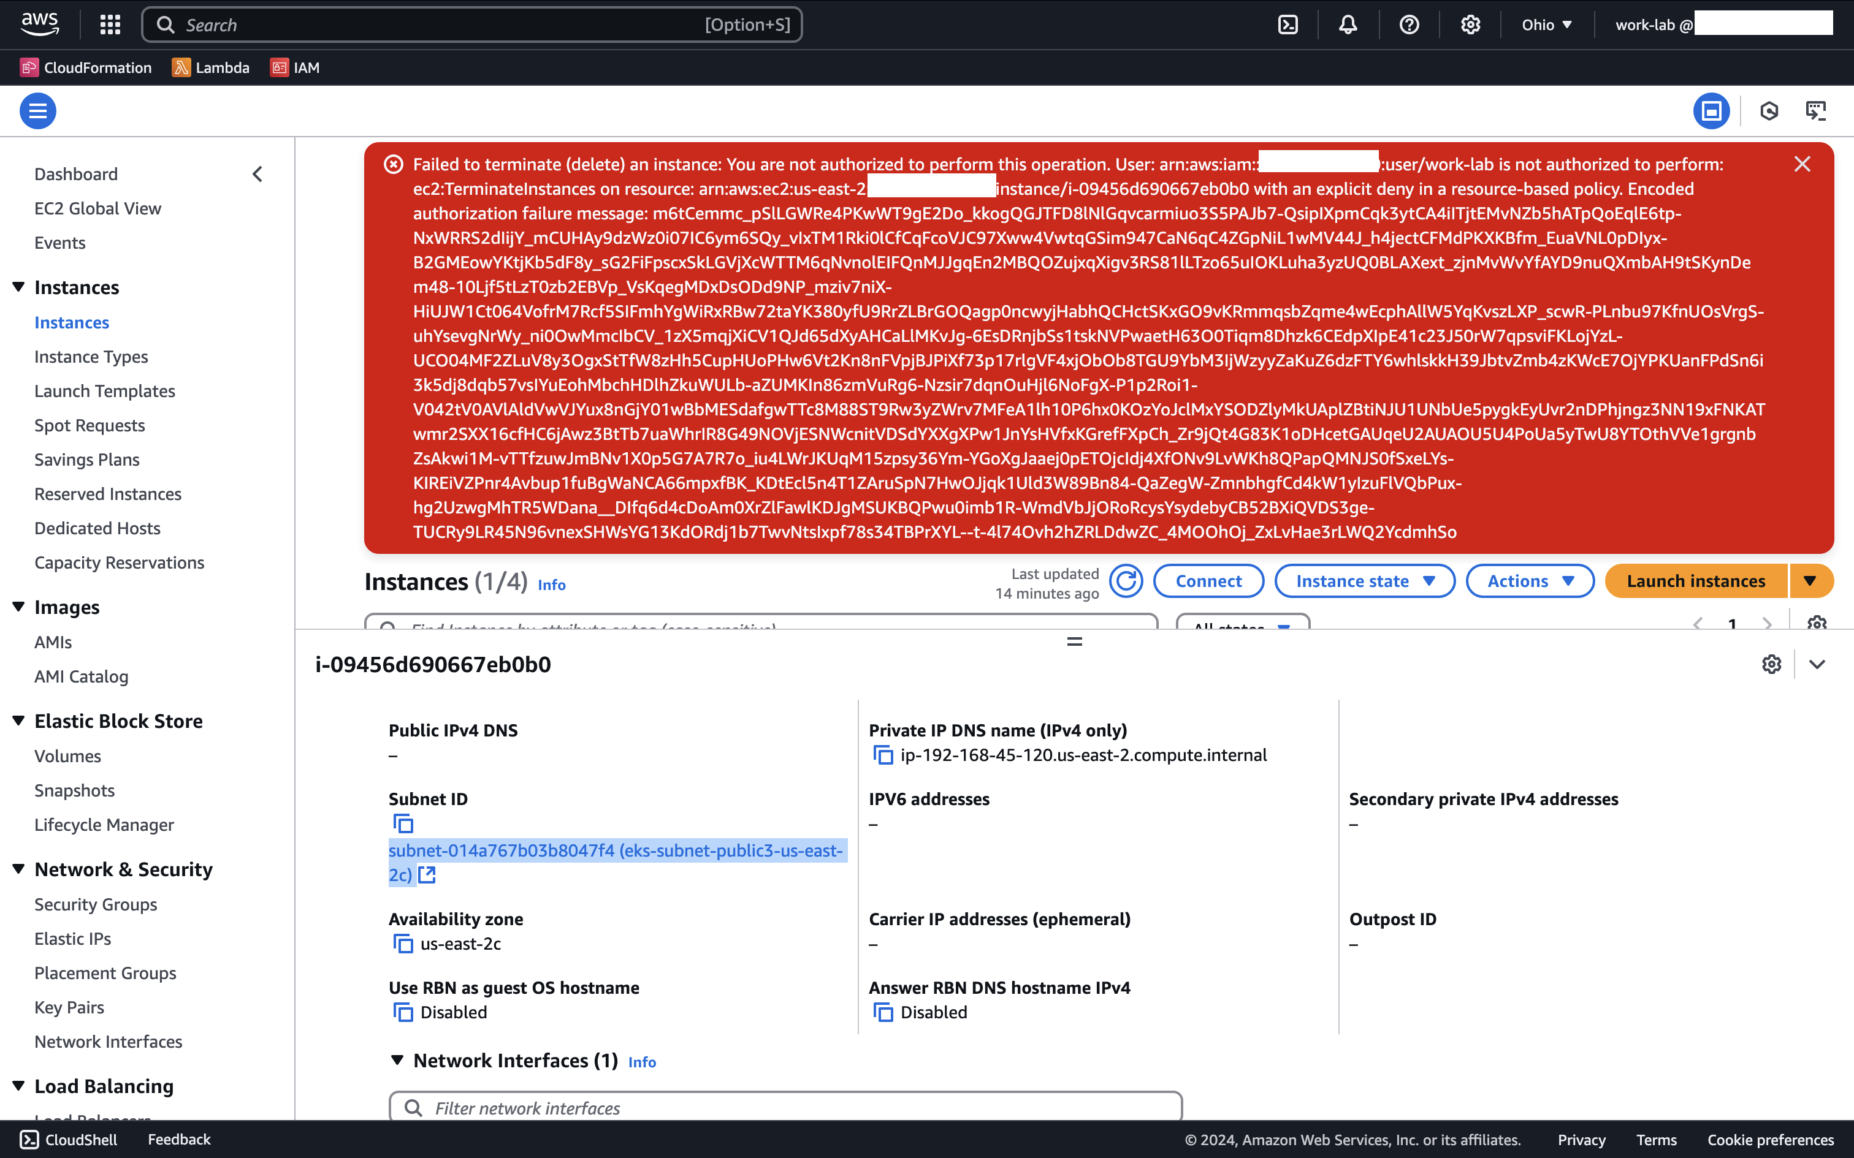Viewport: 1854px width, 1158px height.
Task: Open CloudShell from the top bar
Action: click(x=1288, y=25)
